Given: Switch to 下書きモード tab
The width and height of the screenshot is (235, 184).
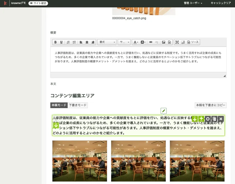Looking at the screenshot, I should pyautogui.click(x=78, y=105).
